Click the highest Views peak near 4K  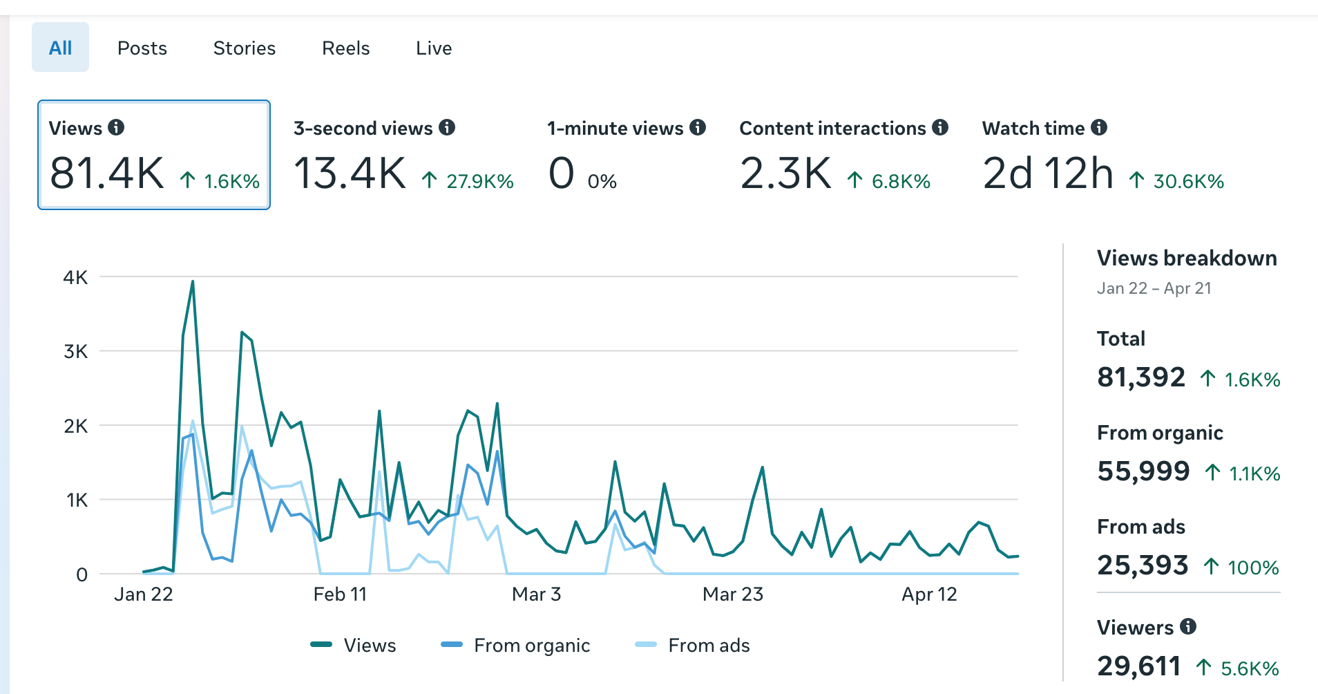[x=193, y=281]
